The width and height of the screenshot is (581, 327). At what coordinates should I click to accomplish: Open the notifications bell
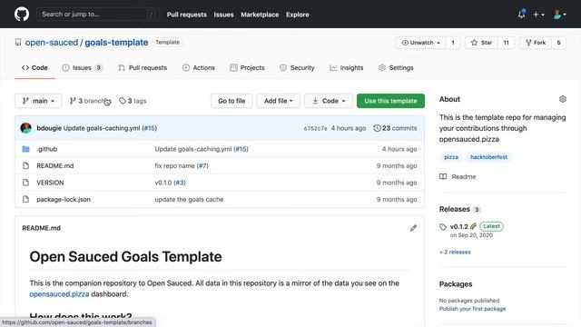point(522,15)
